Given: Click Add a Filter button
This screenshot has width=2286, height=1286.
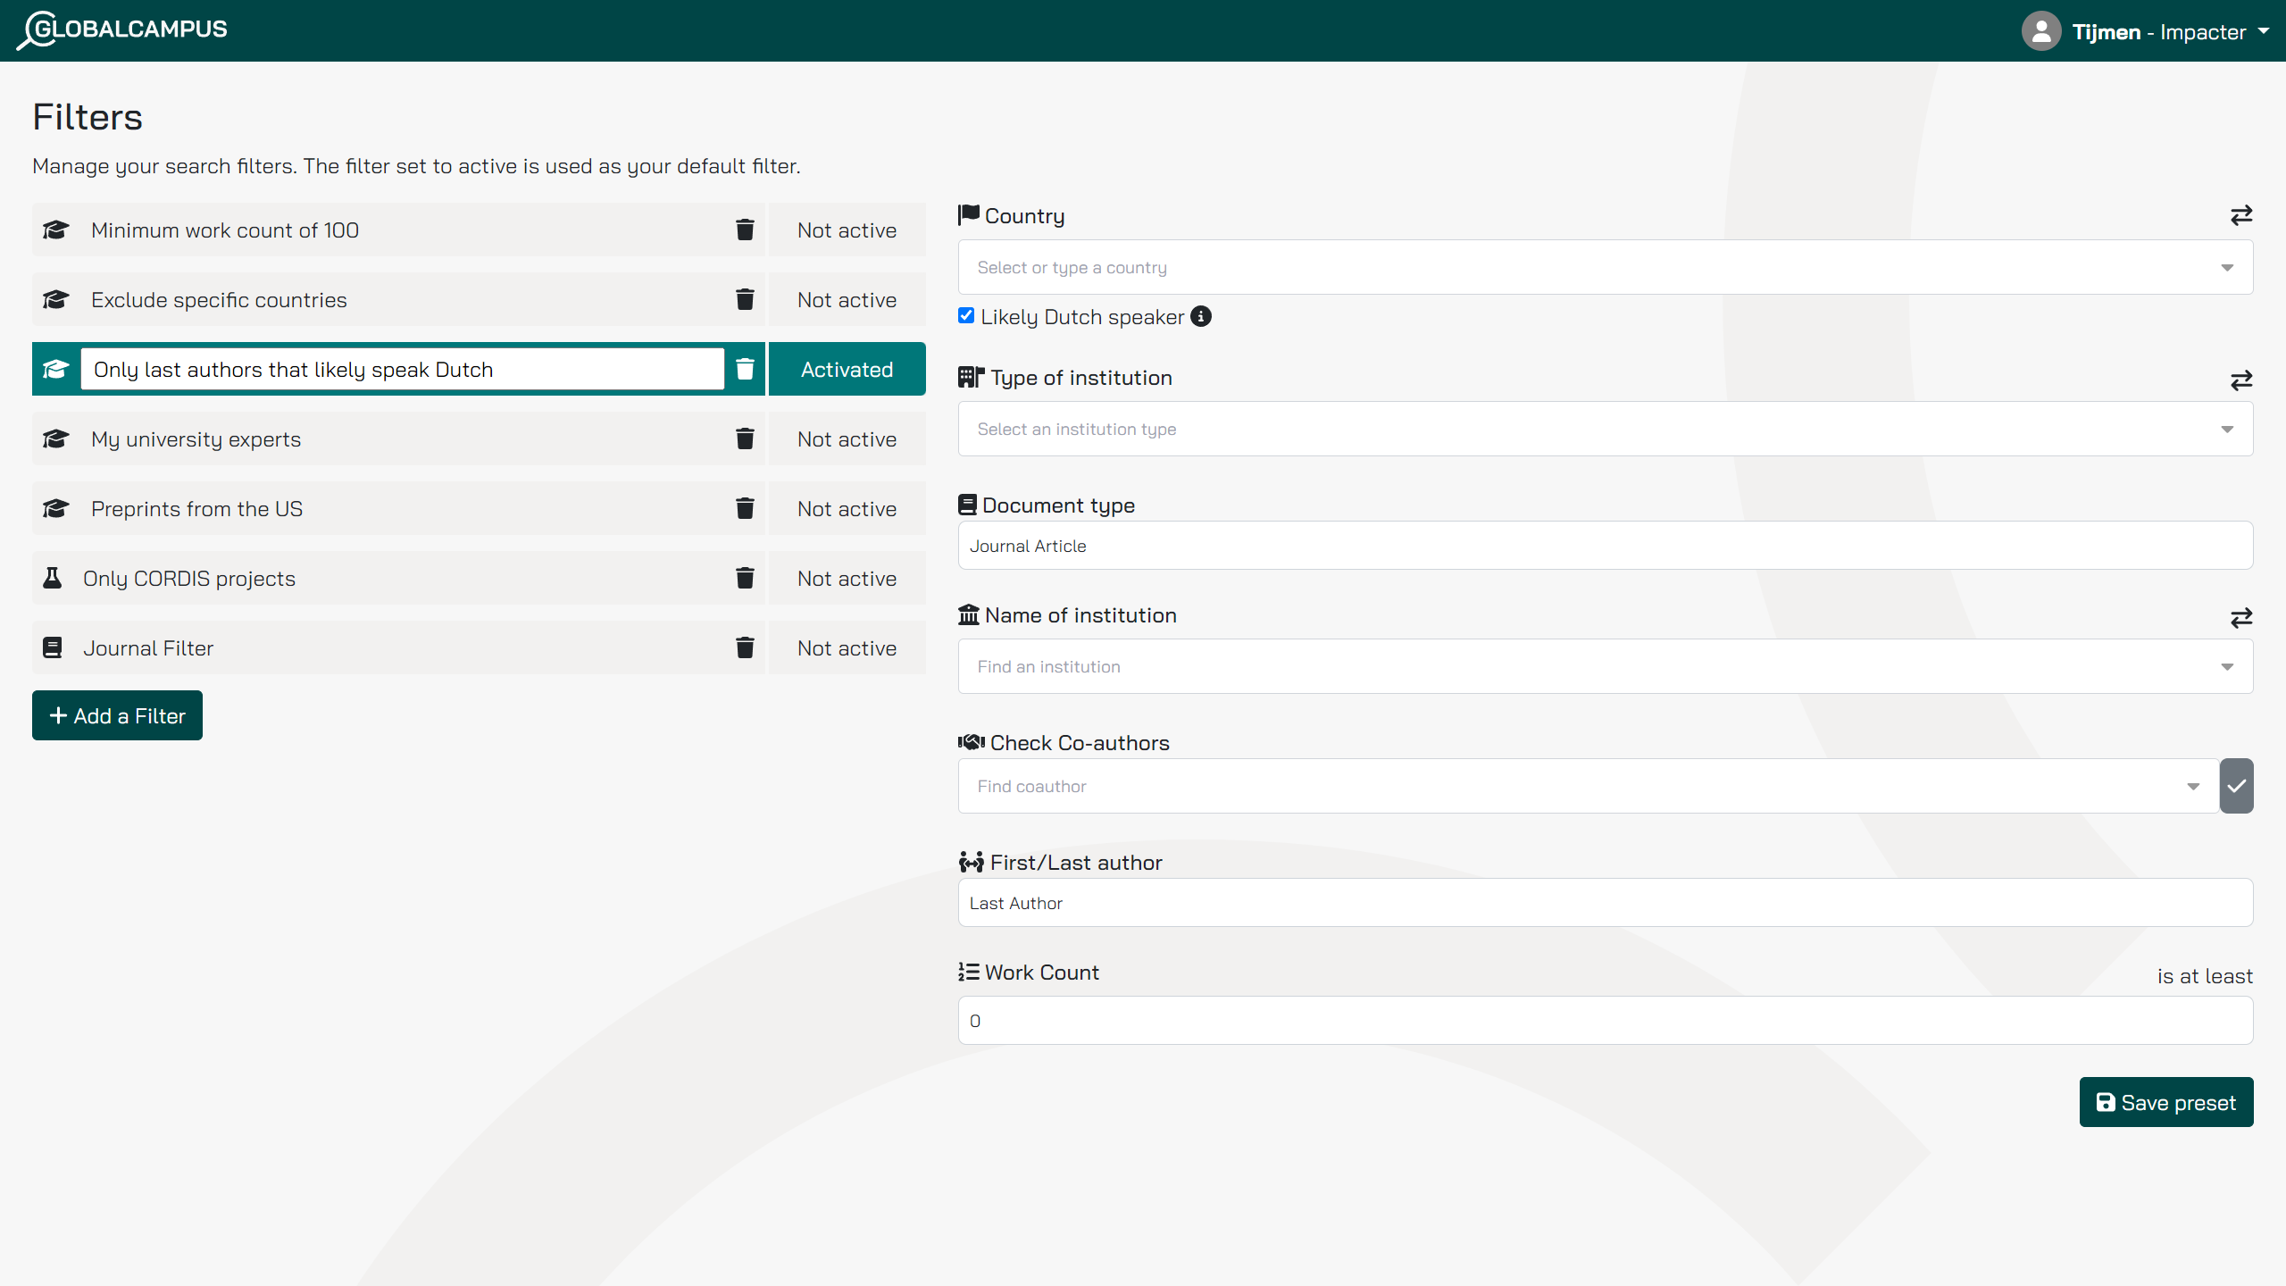Looking at the screenshot, I should point(117,715).
